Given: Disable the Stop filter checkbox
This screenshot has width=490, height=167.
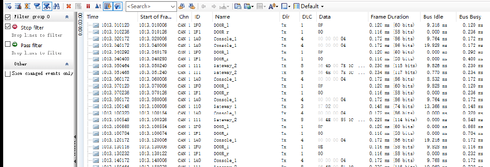Looking at the screenshot, I should 8,27.
